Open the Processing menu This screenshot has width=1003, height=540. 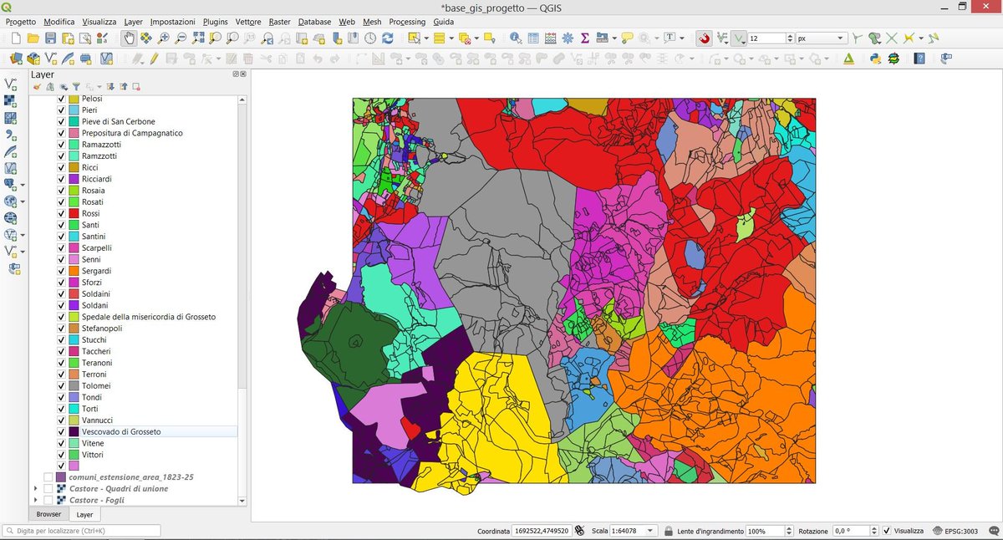point(407,21)
